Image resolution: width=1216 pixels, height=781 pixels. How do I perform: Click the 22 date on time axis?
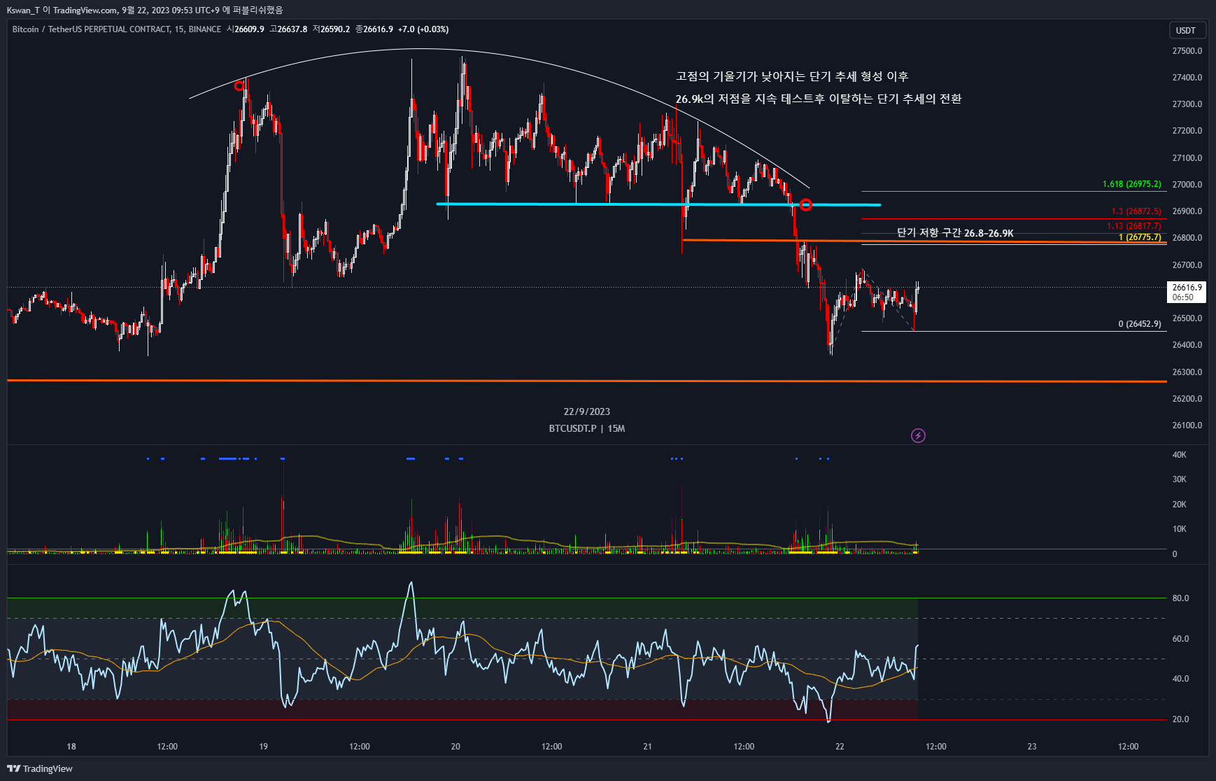[x=840, y=747]
